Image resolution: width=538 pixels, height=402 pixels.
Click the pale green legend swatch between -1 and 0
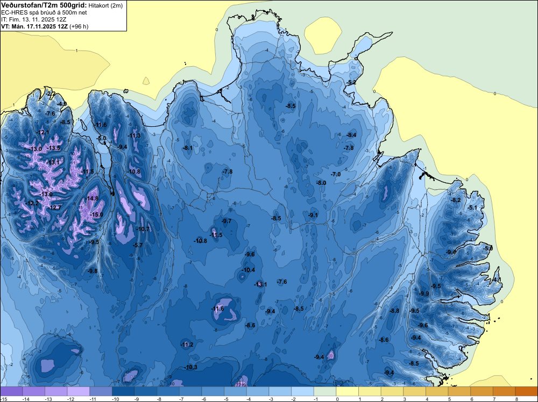point(325,391)
